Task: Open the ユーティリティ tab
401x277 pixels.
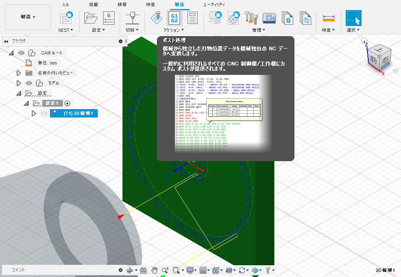Action: pyautogui.click(x=214, y=4)
